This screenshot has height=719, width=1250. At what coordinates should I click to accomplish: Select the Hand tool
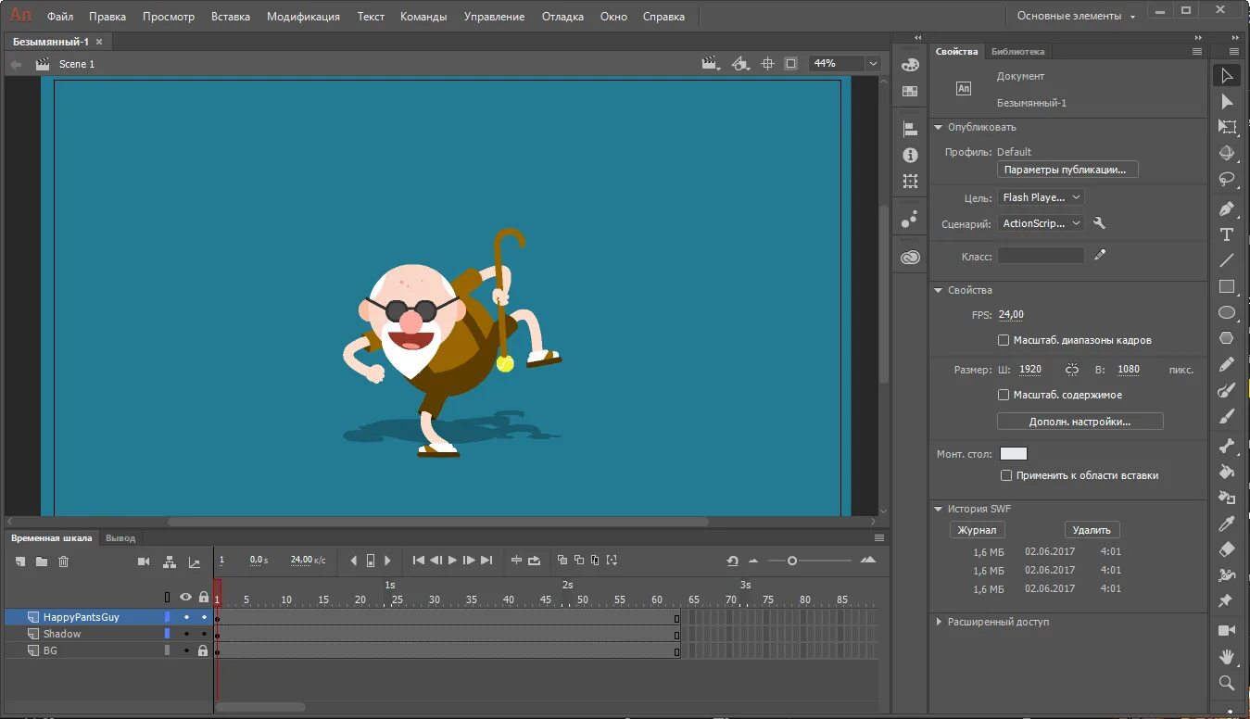pos(1226,657)
